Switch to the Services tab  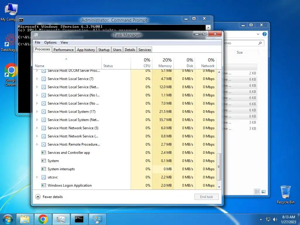(x=145, y=50)
